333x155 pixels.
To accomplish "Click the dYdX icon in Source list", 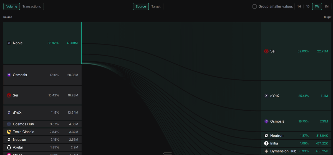I will (9, 112).
